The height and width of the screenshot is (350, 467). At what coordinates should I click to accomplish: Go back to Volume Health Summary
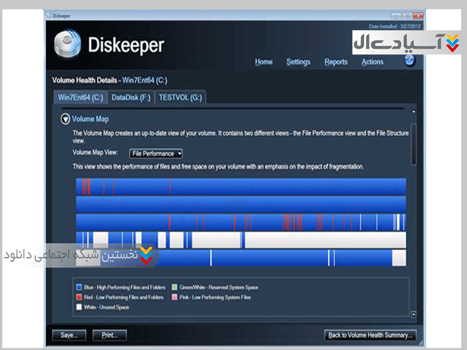click(x=371, y=335)
